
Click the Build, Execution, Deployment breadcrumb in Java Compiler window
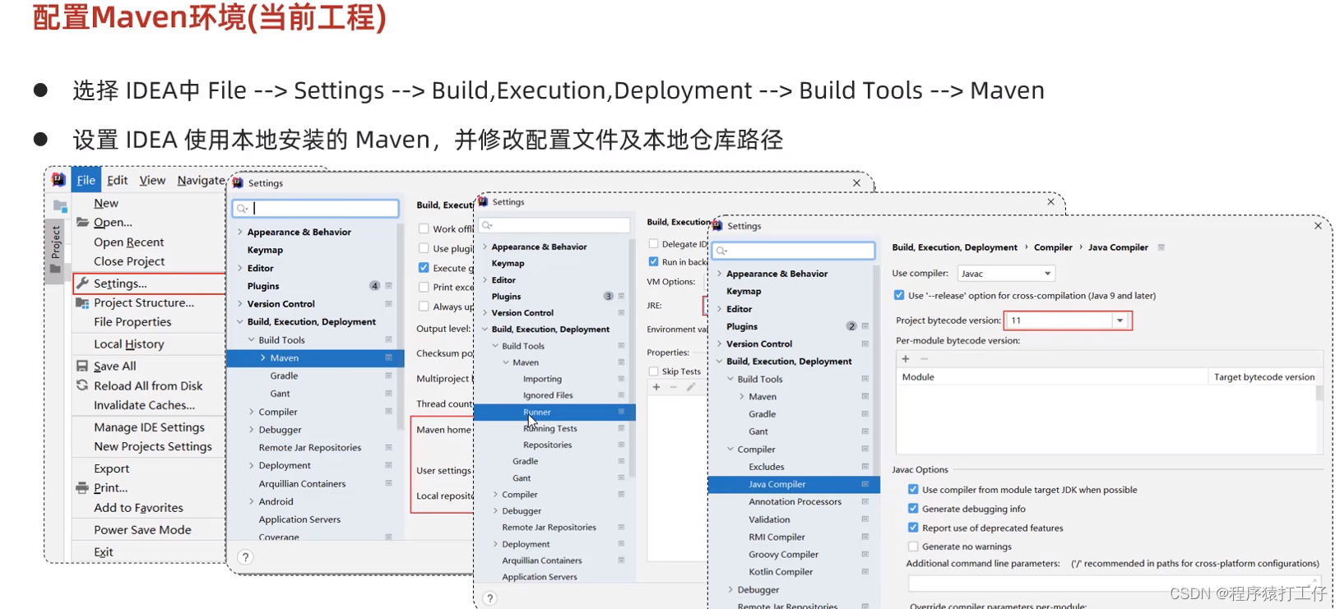[x=954, y=247]
